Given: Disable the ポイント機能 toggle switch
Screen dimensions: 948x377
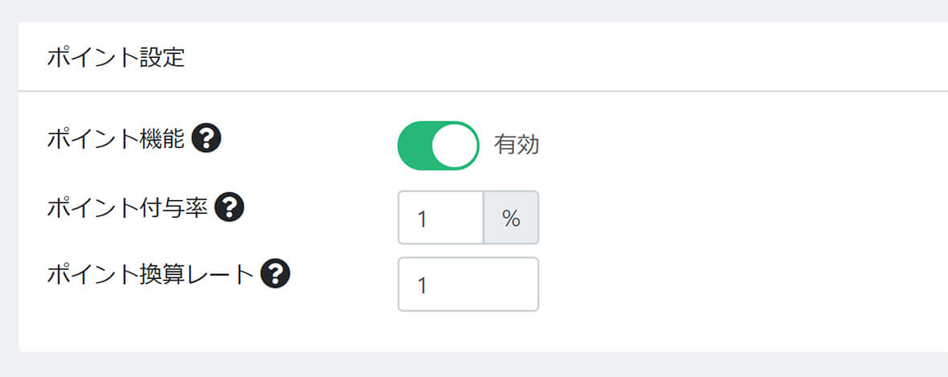Looking at the screenshot, I should (x=438, y=145).
